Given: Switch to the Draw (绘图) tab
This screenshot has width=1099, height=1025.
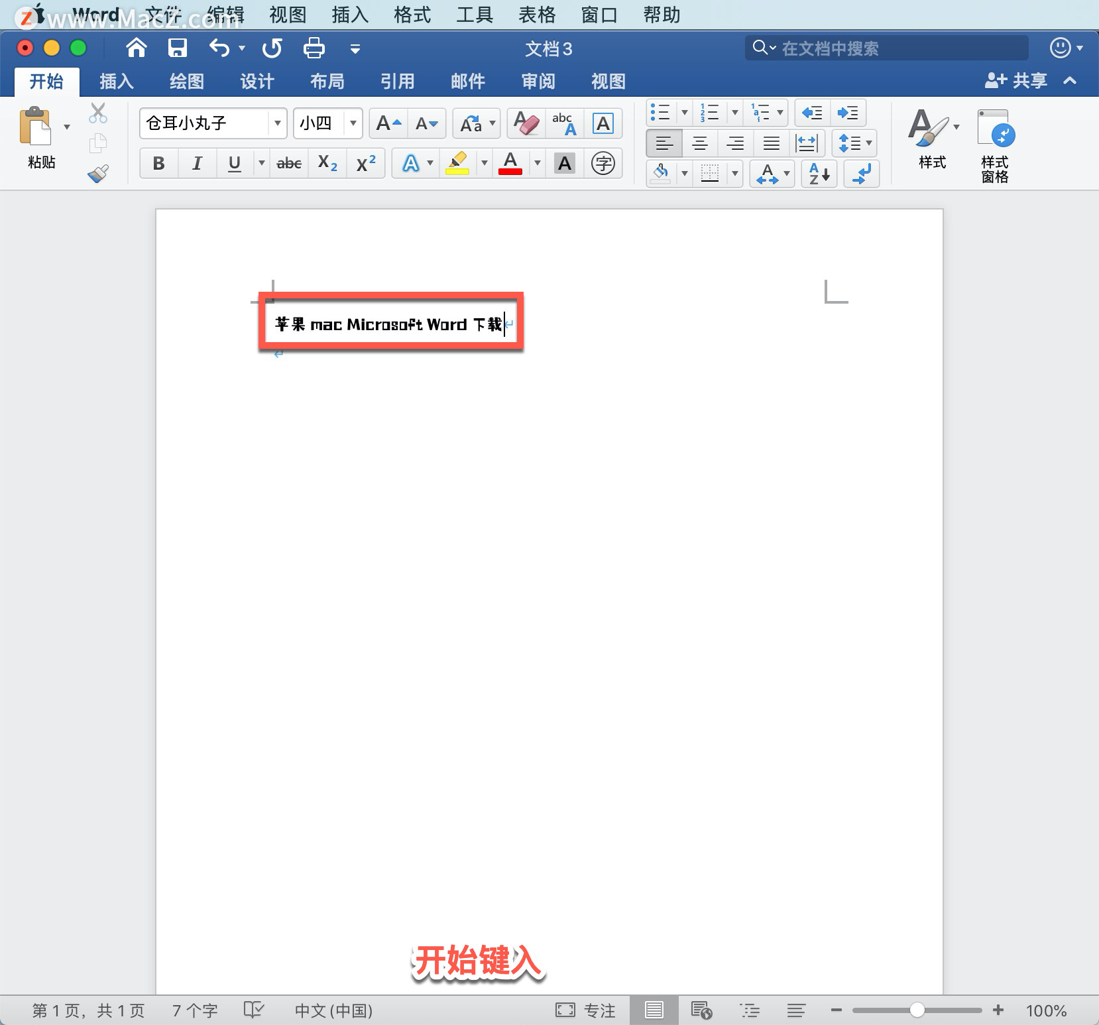Looking at the screenshot, I should point(187,82).
